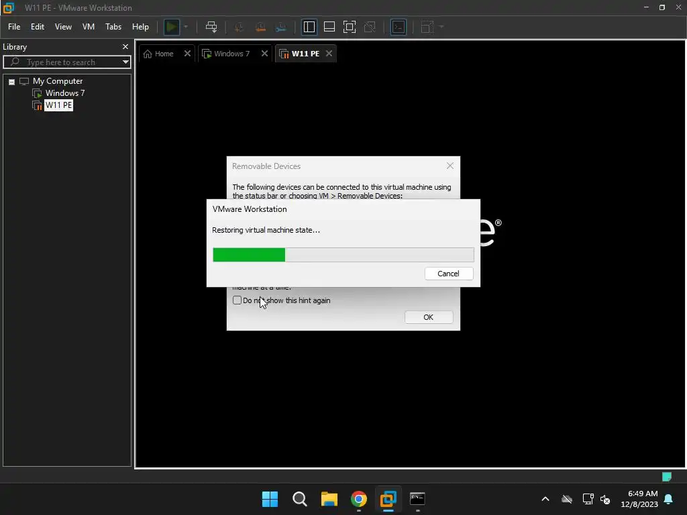Toggle the thumbnail bar view icon
687x515 pixels.
pos(329,27)
